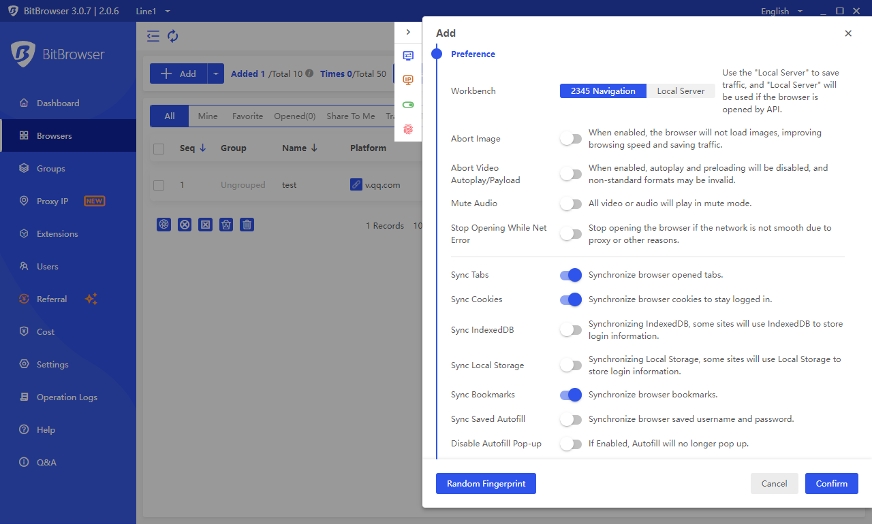Click the circled X close-browsers icon
Screen dimensions: 872x524
tap(185, 225)
